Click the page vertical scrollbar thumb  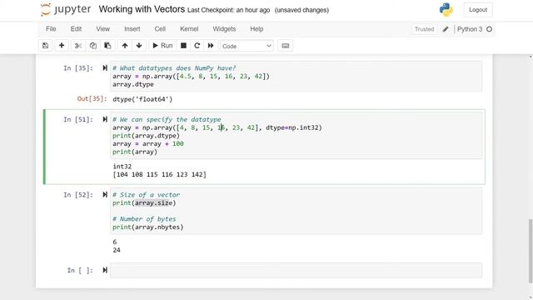tap(531, 251)
